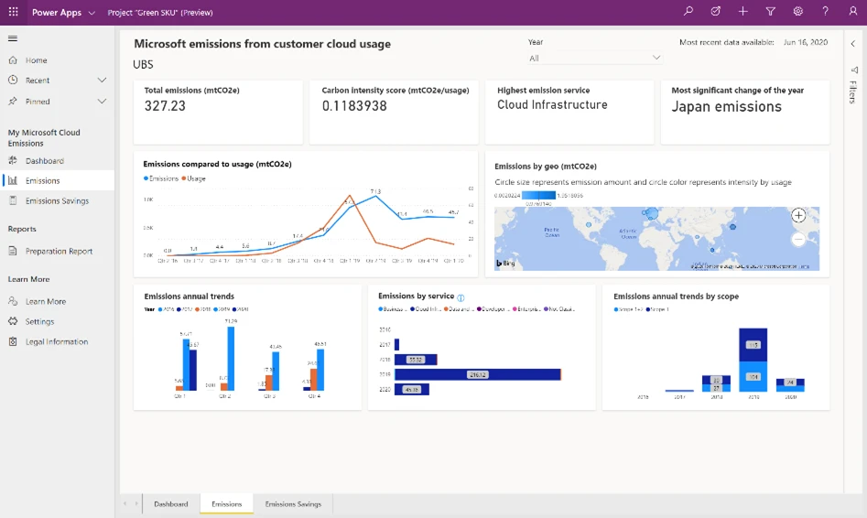867x518 pixels.
Task: Switch to the Dashboard bottom tab
Action: point(171,503)
